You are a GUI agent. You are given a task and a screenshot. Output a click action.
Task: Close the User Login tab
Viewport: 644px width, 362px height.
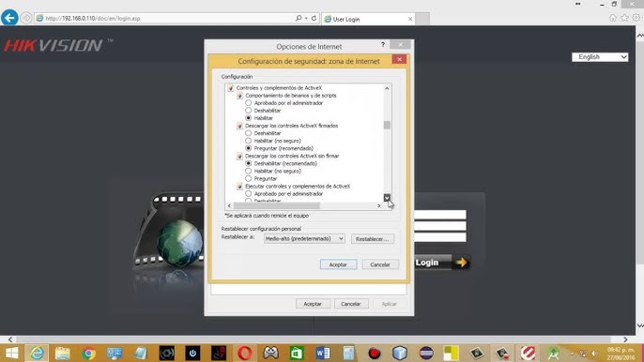pos(410,19)
